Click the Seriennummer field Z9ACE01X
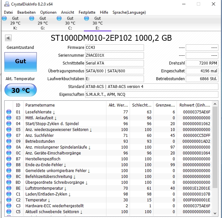 [x=114, y=55]
